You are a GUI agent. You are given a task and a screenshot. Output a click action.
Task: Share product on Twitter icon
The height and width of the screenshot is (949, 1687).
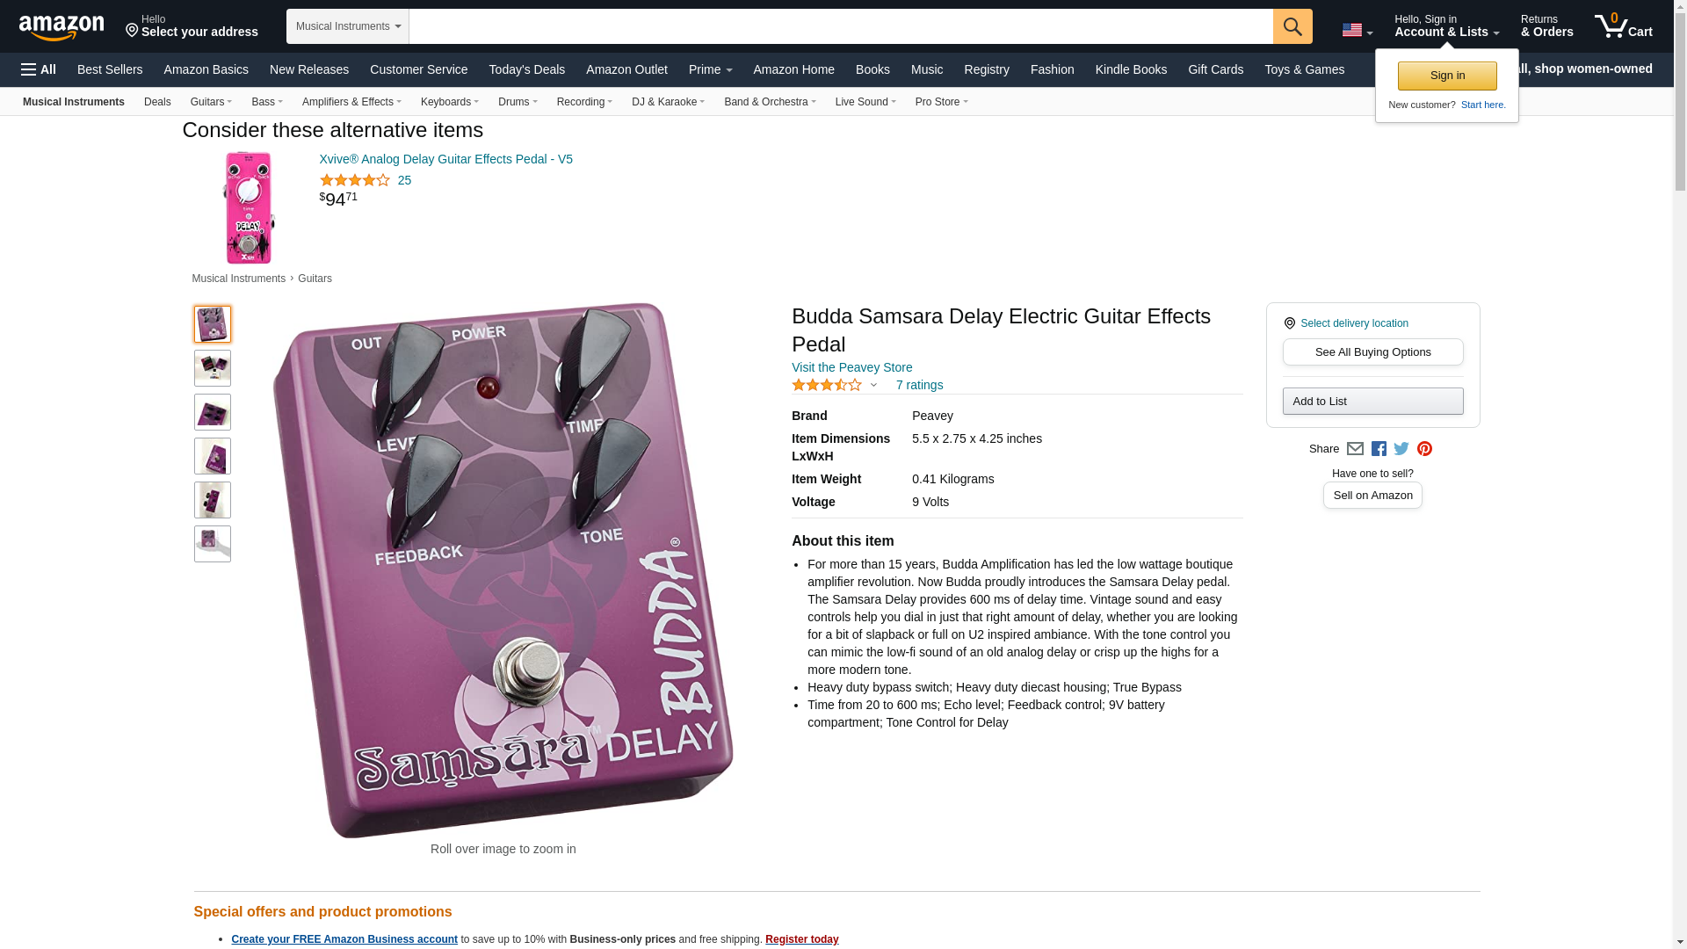[x=1401, y=449]
